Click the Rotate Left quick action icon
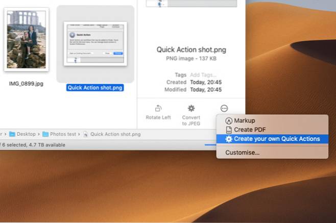The height and width of the screenshot is (223, 336). [x=158, y=108]
